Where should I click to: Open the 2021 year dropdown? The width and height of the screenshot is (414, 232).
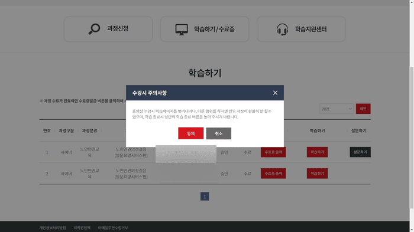[x=337, y=109]
